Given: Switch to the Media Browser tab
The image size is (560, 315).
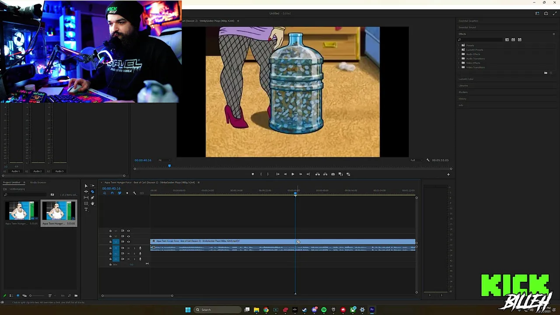Looking at the screenshot, I should coord(38,182).
